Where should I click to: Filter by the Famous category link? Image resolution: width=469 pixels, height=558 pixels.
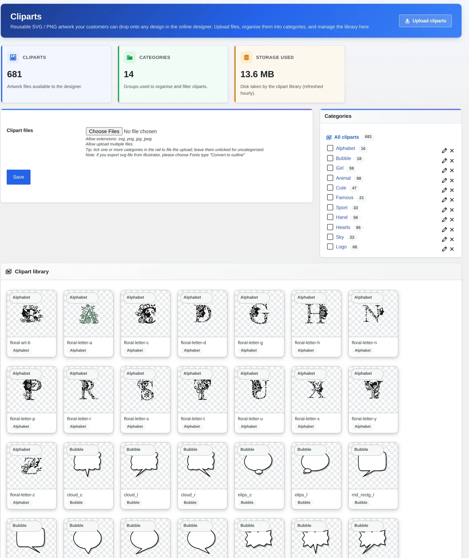345,198
